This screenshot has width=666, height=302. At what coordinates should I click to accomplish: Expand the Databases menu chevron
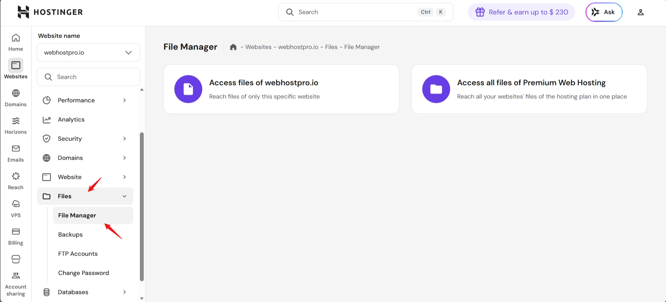pos(124,292)
